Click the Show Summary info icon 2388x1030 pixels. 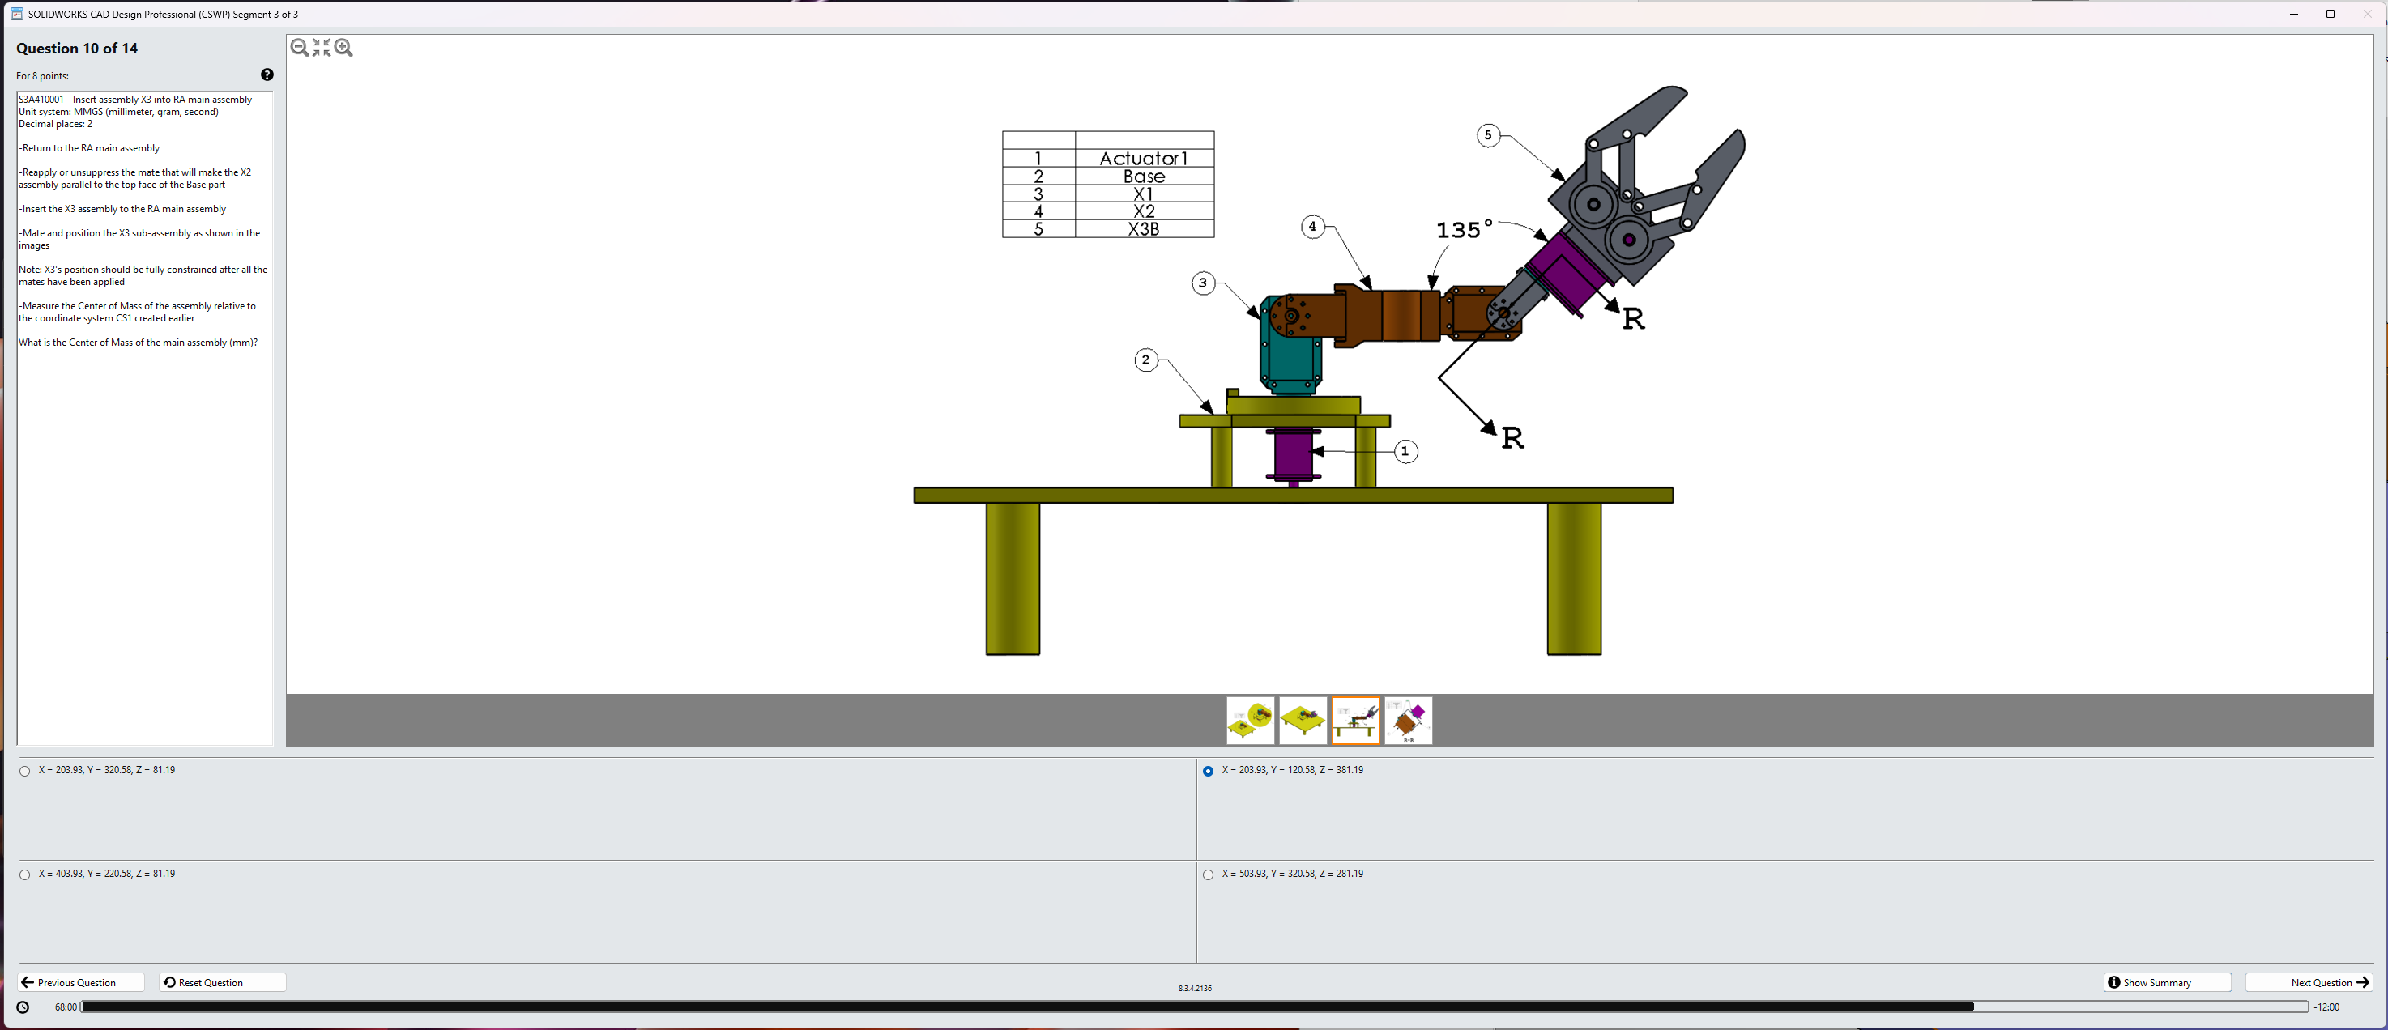click(2113, 981)
